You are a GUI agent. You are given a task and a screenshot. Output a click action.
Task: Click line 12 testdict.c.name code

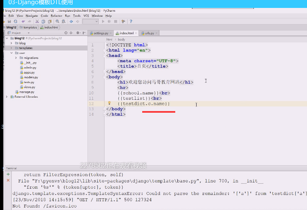coord(144,104)
